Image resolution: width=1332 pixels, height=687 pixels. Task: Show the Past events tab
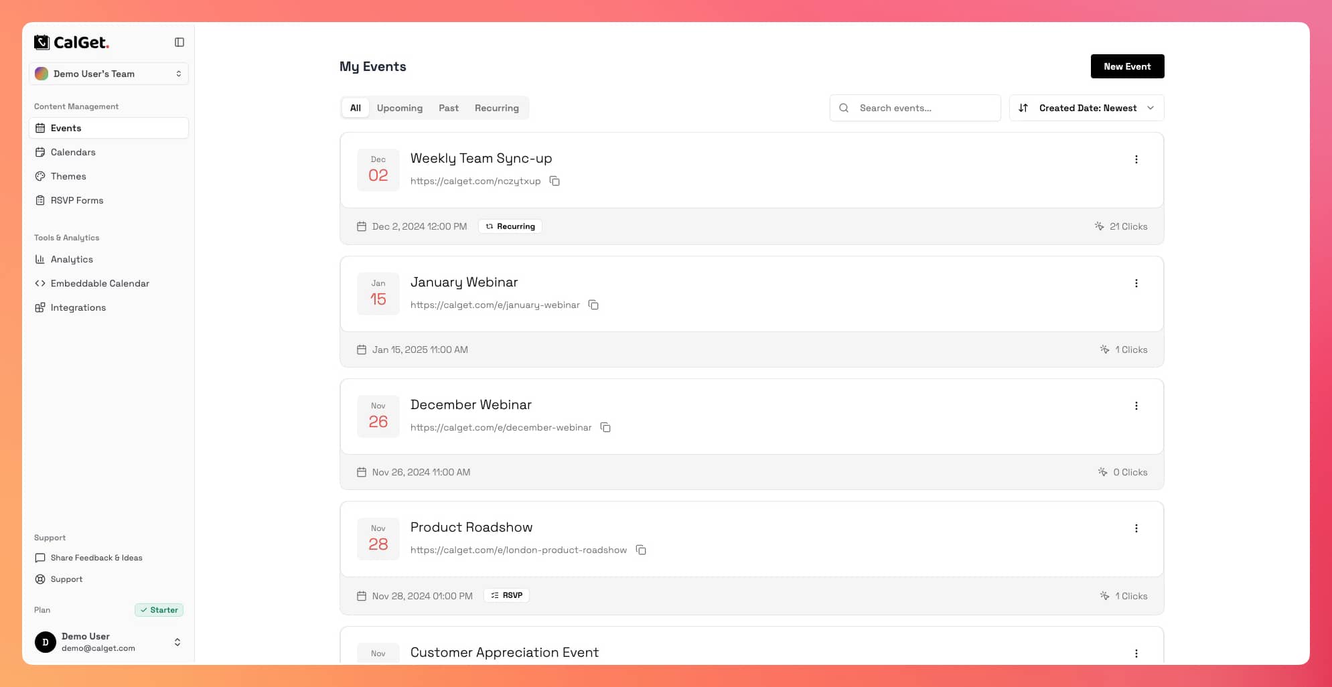[x=448, y=108]
